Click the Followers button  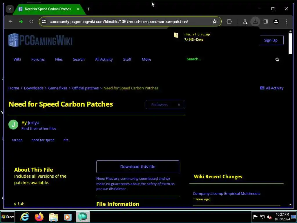tap(165, 105)
